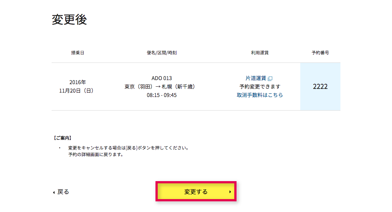Click the 【ご案内】 notice heading
Image resolution: width=392 pixels, height=212 pixels.
pyautogui.click(x=63, y=138)
